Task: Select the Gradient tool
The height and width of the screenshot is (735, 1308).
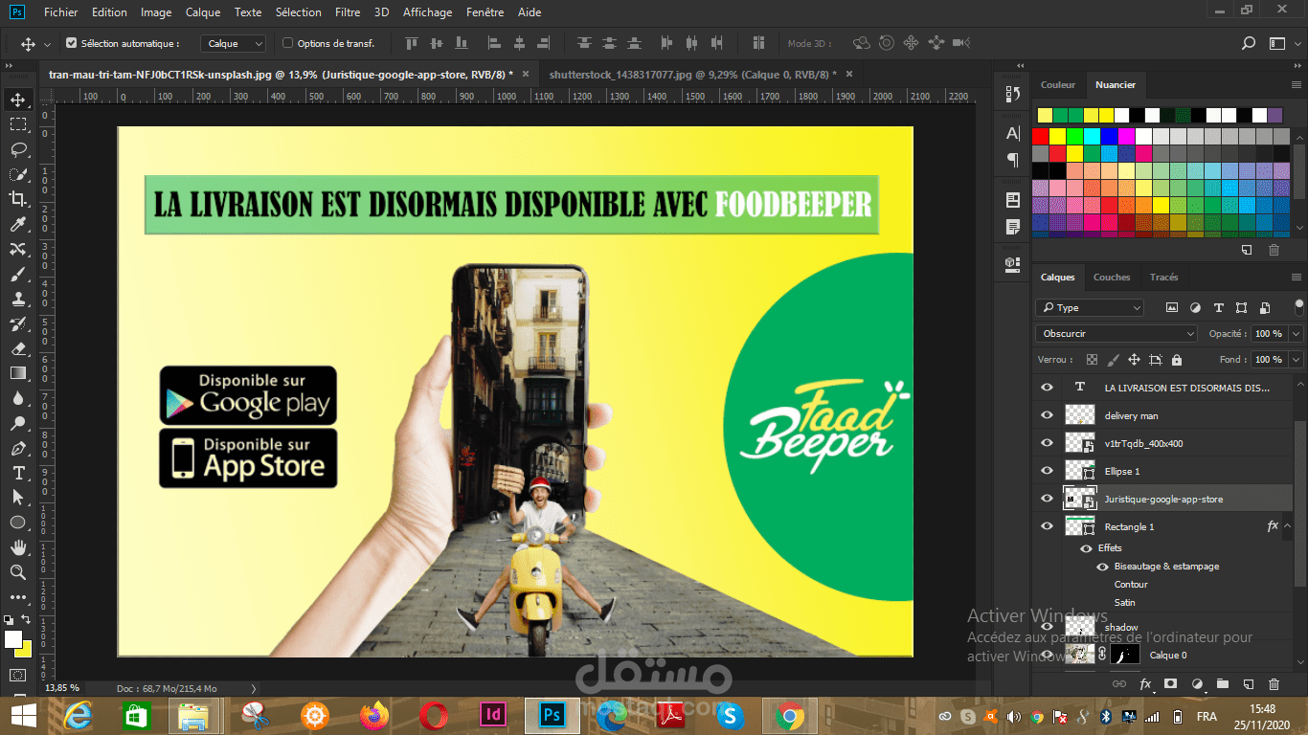Action: [x=17, y=373]
